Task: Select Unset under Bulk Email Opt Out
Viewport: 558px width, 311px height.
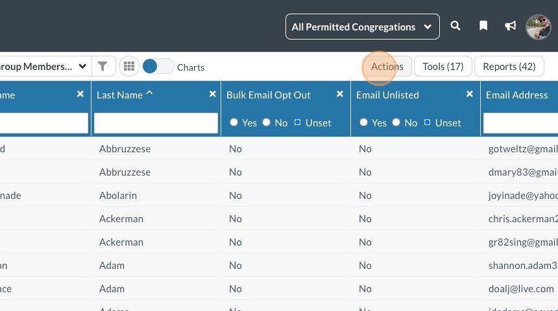Action: pos(297,122)
